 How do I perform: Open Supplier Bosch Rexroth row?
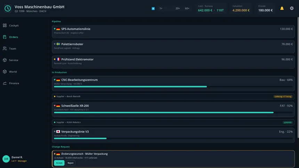pos(173,96)
